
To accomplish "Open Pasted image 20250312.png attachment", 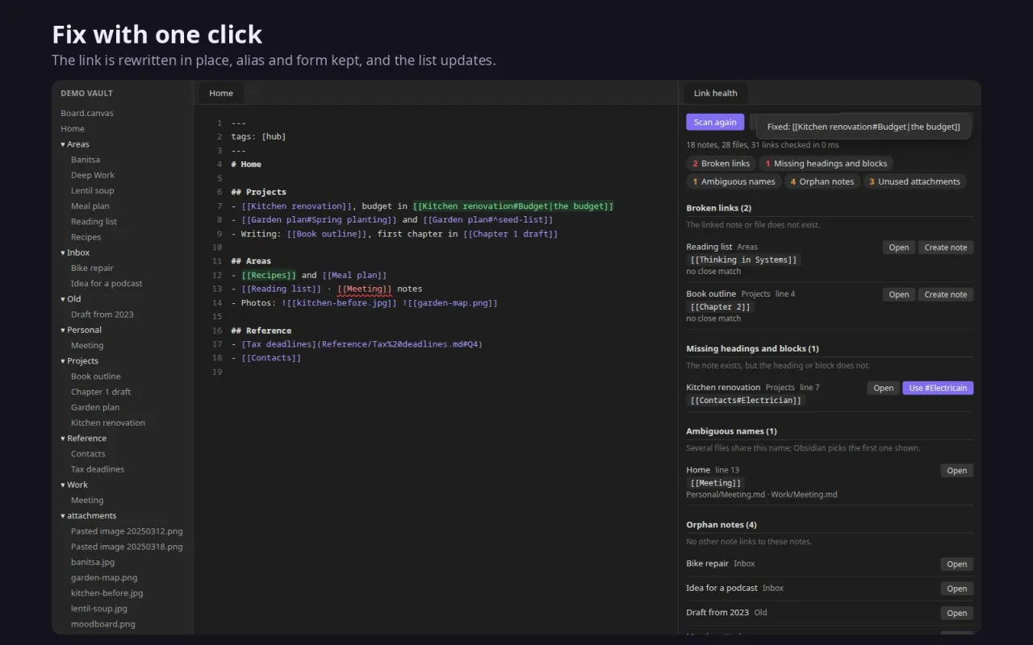I will coord(127,531).
